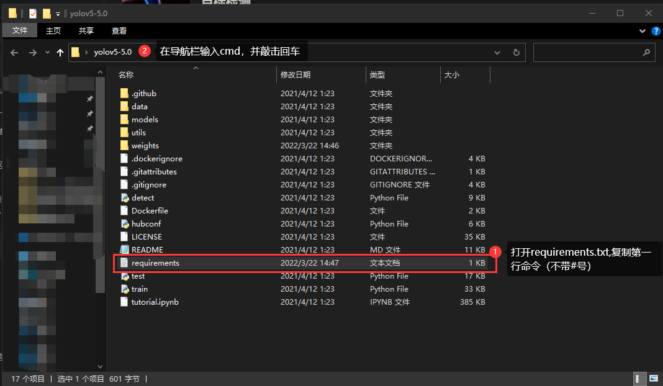This screenshot has width=663, height=386.
Task: Click the IPYNB 文件 type cell
Action: pos(390,302)
